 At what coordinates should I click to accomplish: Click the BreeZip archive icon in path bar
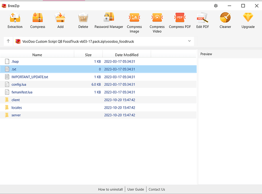[x=18, y=41]
